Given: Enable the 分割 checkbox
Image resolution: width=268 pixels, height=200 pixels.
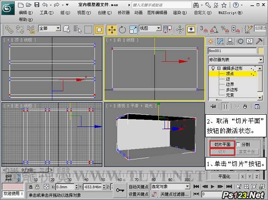Looking at the screenshot, I should coord(238,144).
